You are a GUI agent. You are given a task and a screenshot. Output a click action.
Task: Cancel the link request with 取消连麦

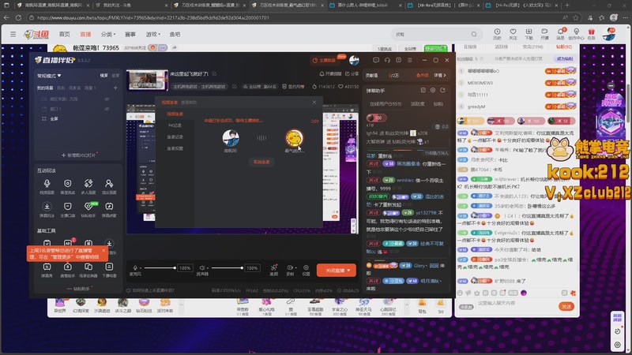tap(261, 162)
